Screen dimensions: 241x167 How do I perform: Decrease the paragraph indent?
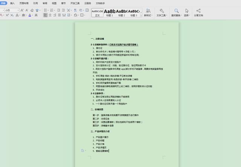[59, 10]
